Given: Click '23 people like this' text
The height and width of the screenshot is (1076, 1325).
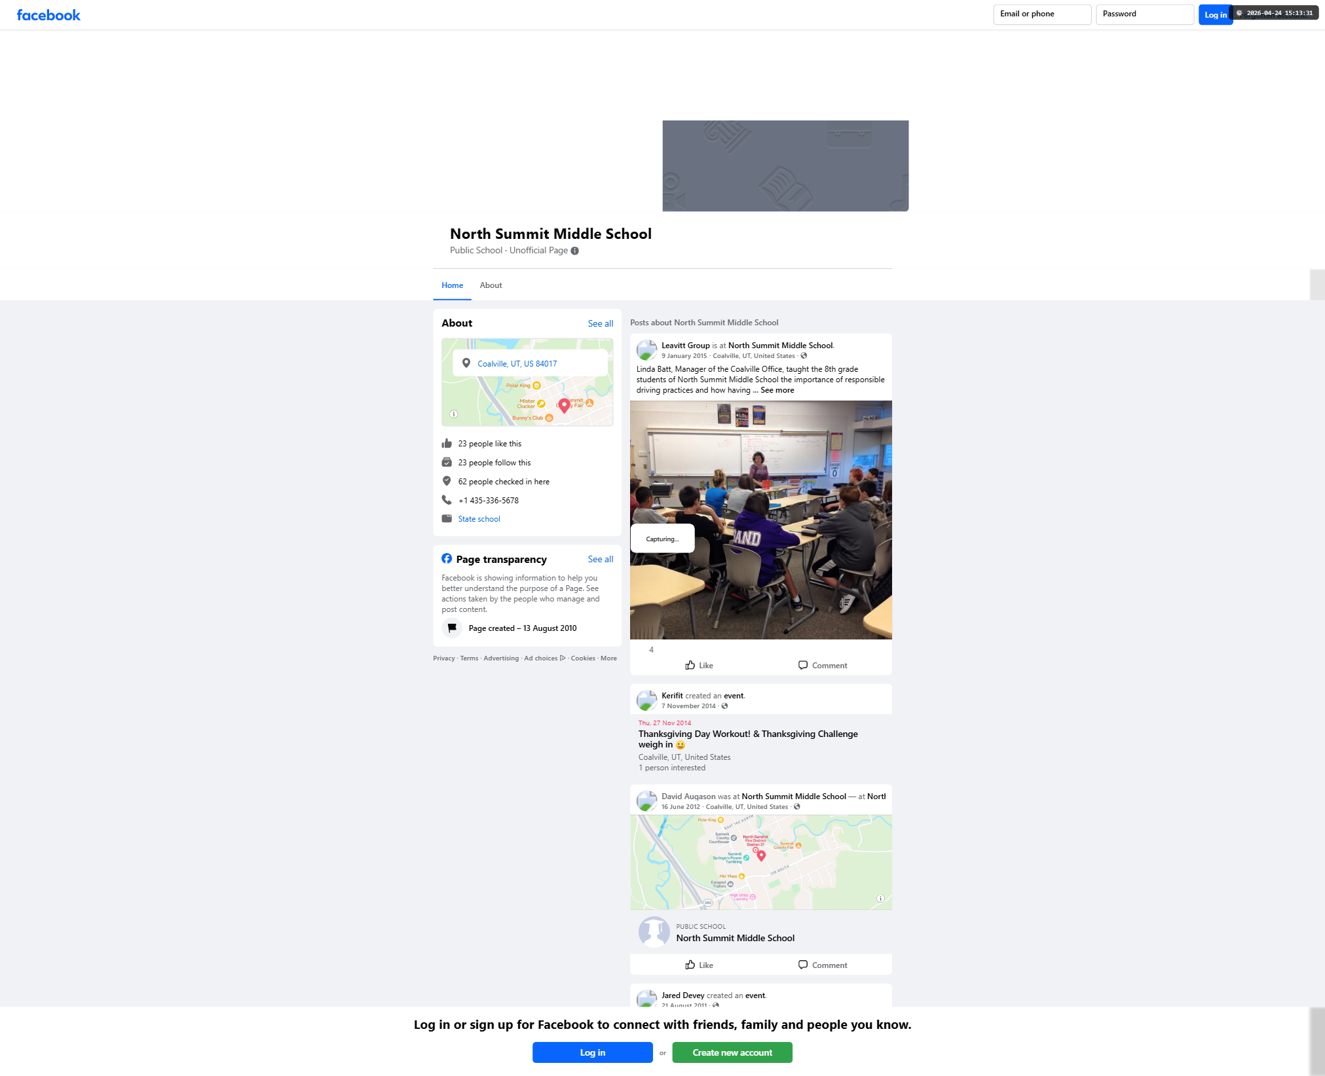Looking at the screenshot, I should 490,444.
